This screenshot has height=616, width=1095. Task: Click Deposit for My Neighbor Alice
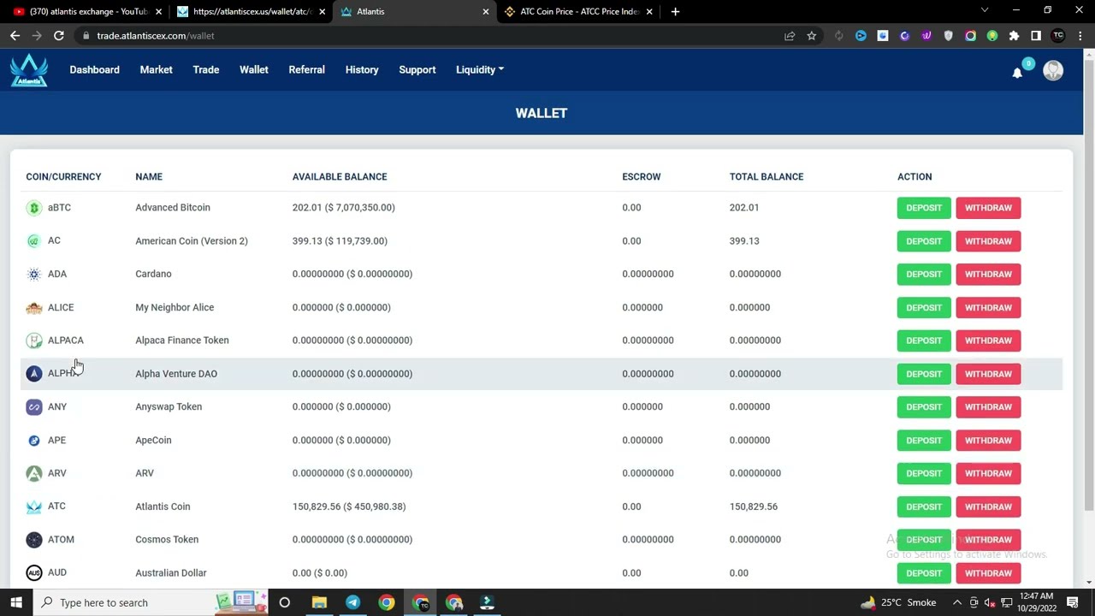point(924,308)
